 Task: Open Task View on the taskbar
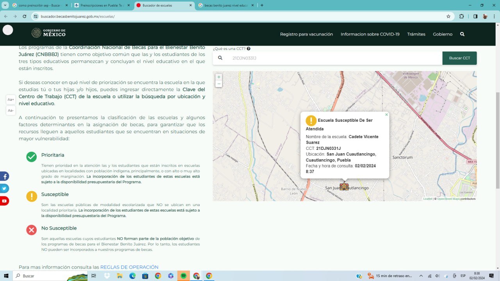(x=94, y=276)
